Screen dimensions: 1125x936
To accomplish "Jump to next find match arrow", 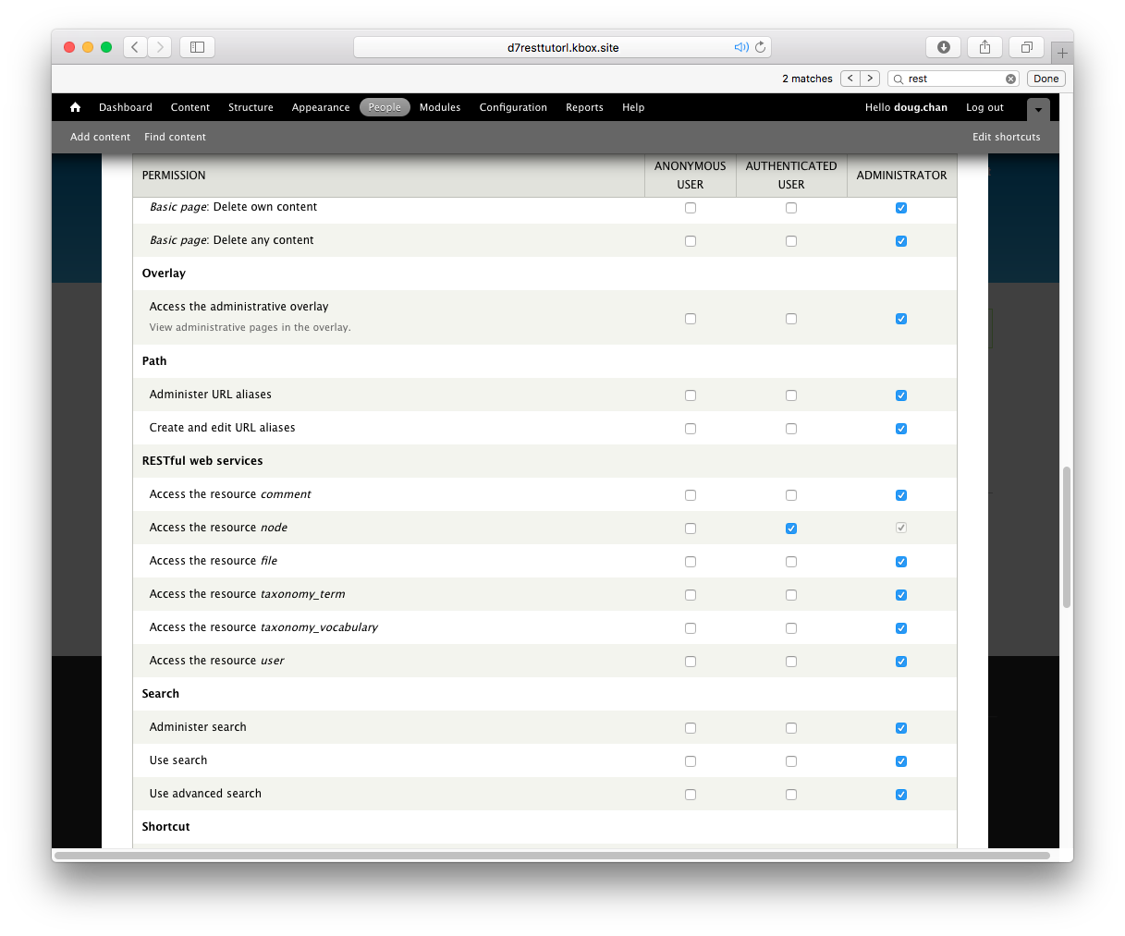I will (870, 79).
